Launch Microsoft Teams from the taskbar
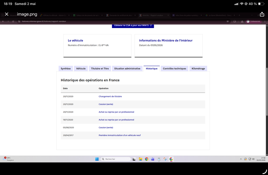Image resolution: width=268 pixels, height=175 pixels. tap(153, 159)
